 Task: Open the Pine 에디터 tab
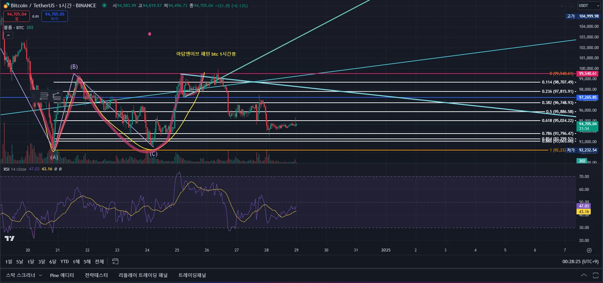[62, 275]
